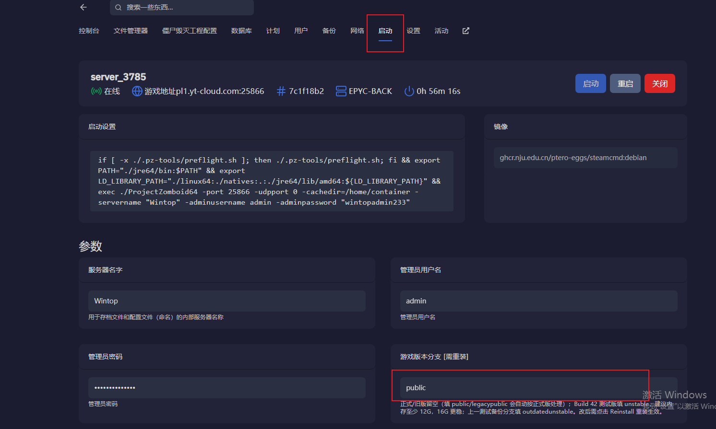The width and height of the screenshot is (716, 429).
Task: Click the back arrow icon
Action: click(84, 7)
